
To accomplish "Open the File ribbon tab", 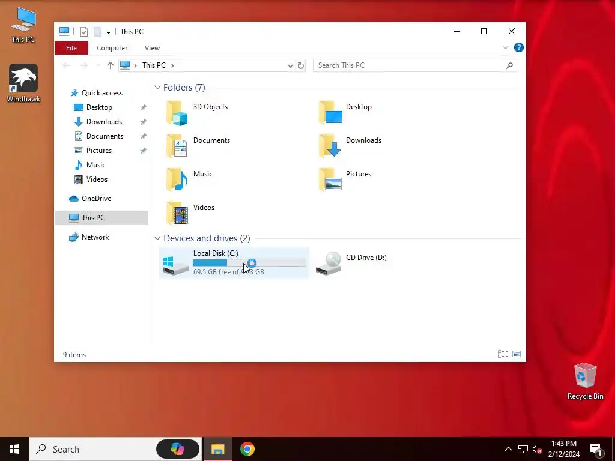I will (71, 48).
